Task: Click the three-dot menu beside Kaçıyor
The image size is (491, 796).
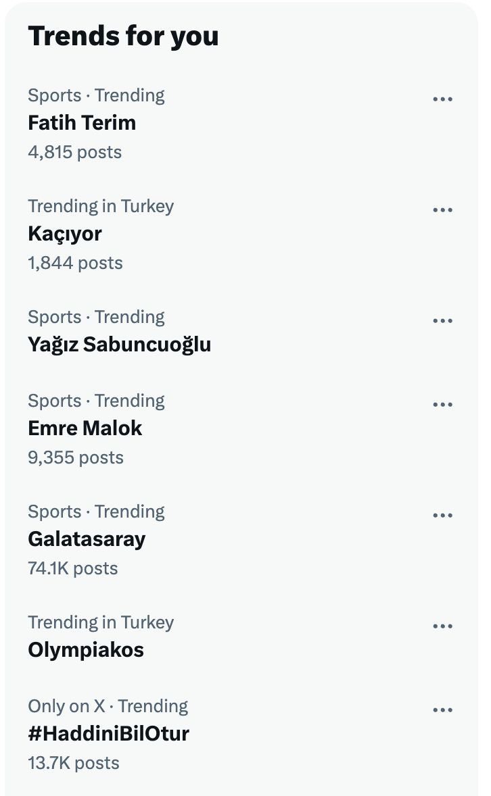Action: tap(442, 210)
